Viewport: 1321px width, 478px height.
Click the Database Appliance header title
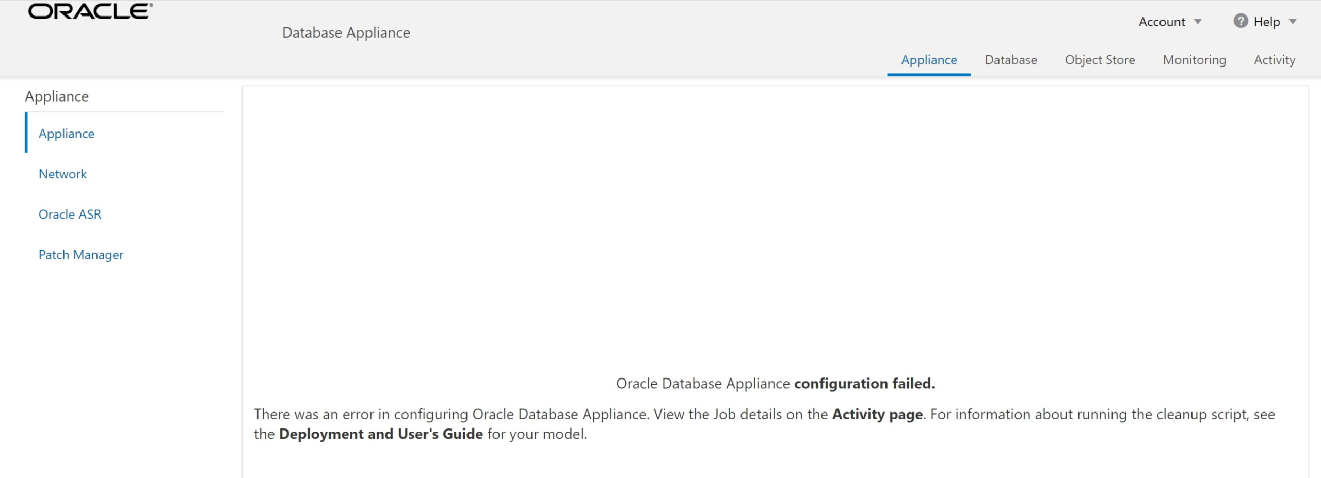[x=346, y=32]
